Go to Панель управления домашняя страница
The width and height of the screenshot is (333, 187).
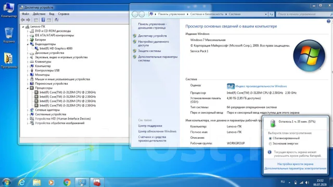[152, 26]
